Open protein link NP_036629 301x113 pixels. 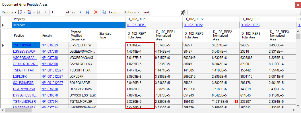pyautogui.click(x=50, y=45)
